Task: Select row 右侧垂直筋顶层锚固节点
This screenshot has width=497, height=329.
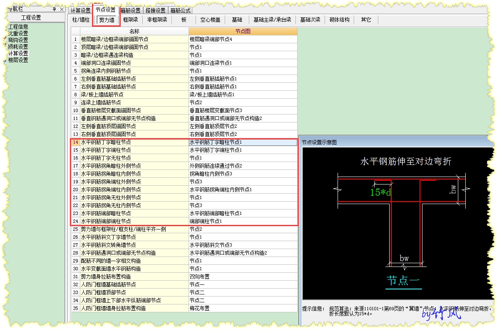Action: pyautogui.click(x=134, y=134)
